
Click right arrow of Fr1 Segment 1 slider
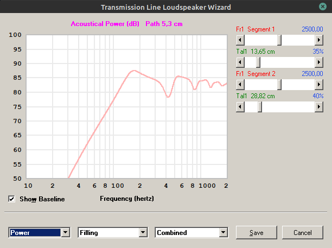319,40
